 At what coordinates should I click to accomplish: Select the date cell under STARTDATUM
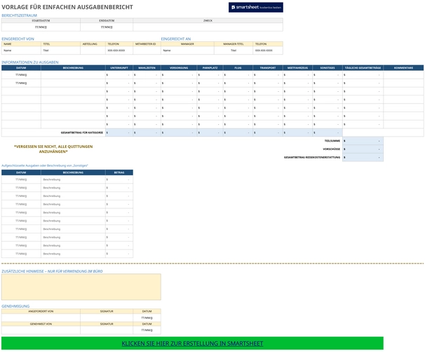(41, 27)
